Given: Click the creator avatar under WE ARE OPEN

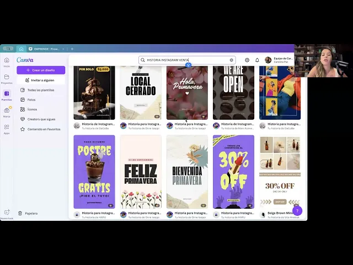Looking at the screenshot, I should click(216, 126).
